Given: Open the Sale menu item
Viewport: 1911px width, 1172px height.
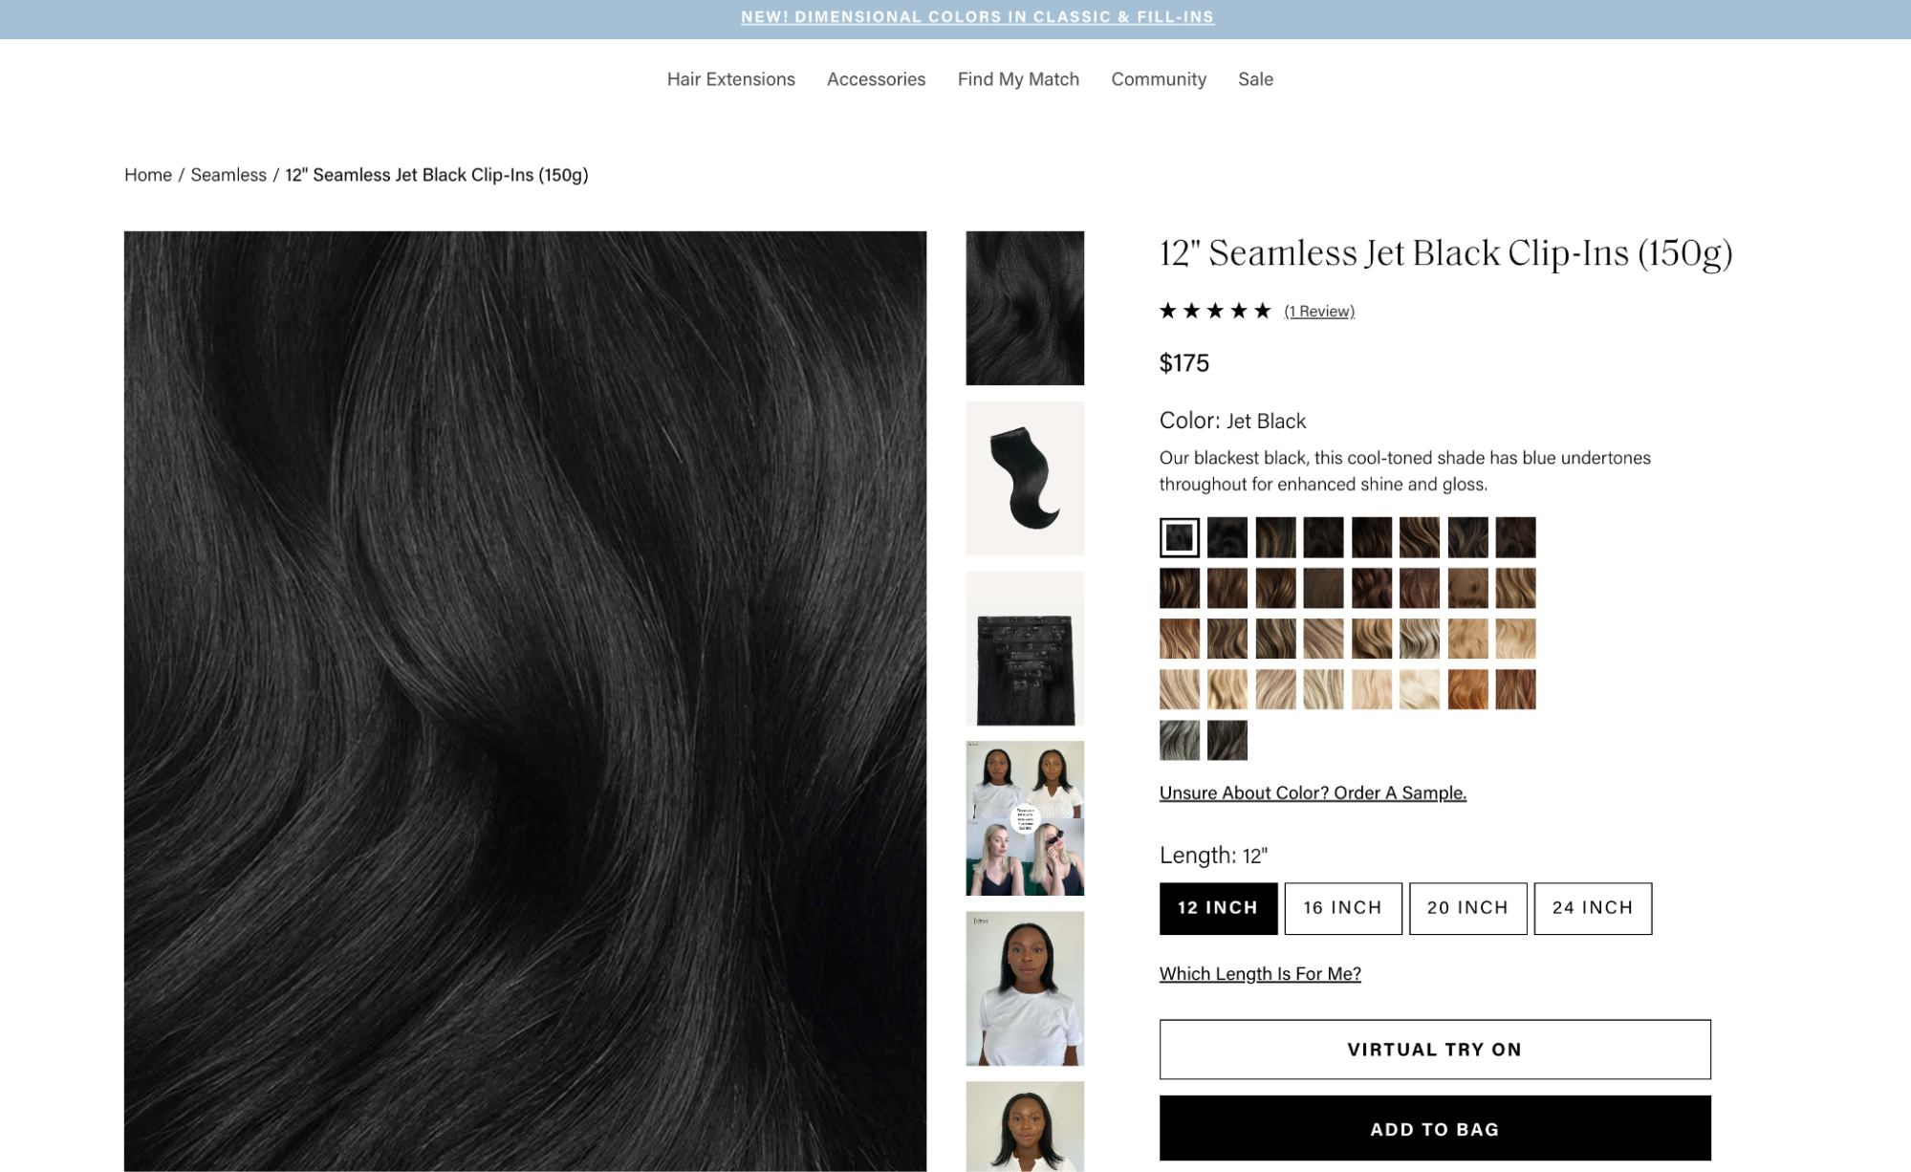Looking at the screenshot, I should (x=1254, y=77).
